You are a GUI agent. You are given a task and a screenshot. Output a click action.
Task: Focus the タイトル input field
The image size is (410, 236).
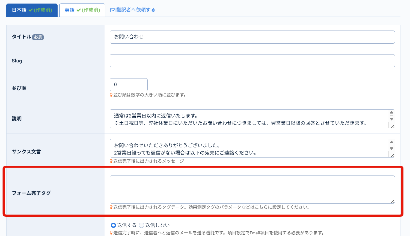(x=252, y=37)
